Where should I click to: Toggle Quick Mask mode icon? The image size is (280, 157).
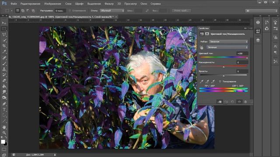pos(4,149)
